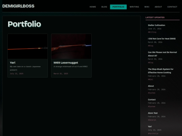Open I Did Not Care for Heat (1995)
Viewport: 182px width, 136px height.
pyautogui.click(x=162, y=39)
